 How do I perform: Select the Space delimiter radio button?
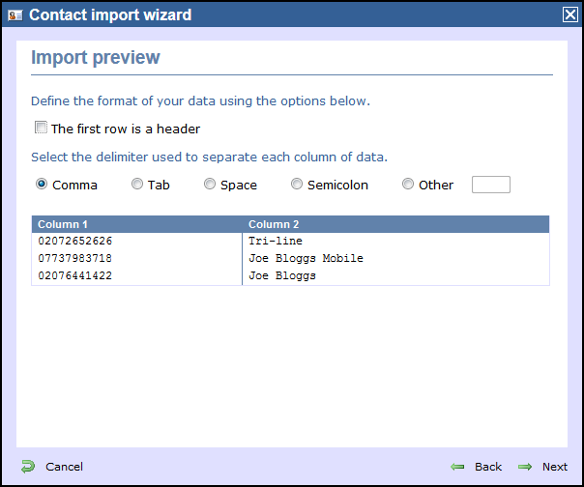coord(210,184)
